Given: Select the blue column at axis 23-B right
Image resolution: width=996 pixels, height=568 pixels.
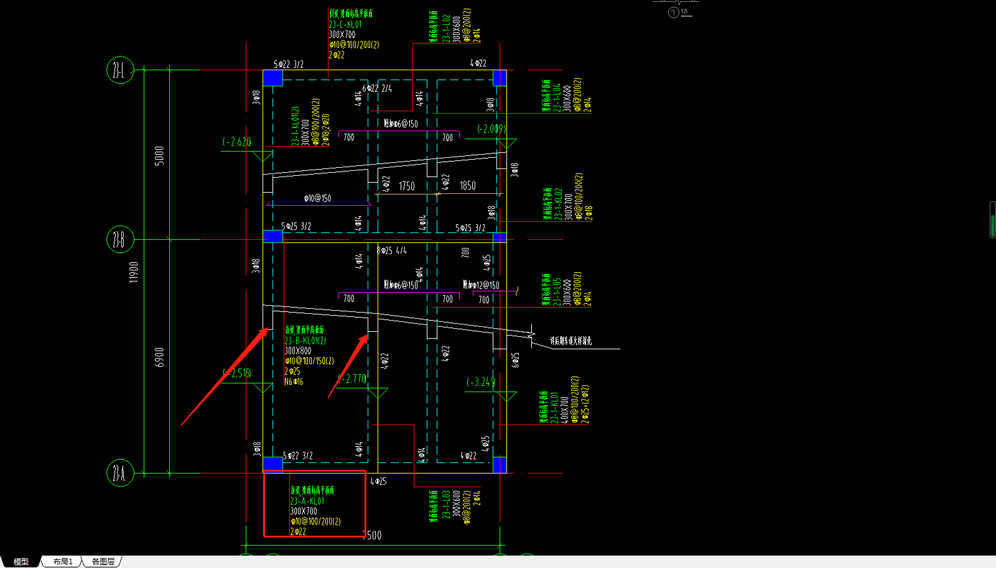Looking at the screenshot, I should [x=500, y=237].
